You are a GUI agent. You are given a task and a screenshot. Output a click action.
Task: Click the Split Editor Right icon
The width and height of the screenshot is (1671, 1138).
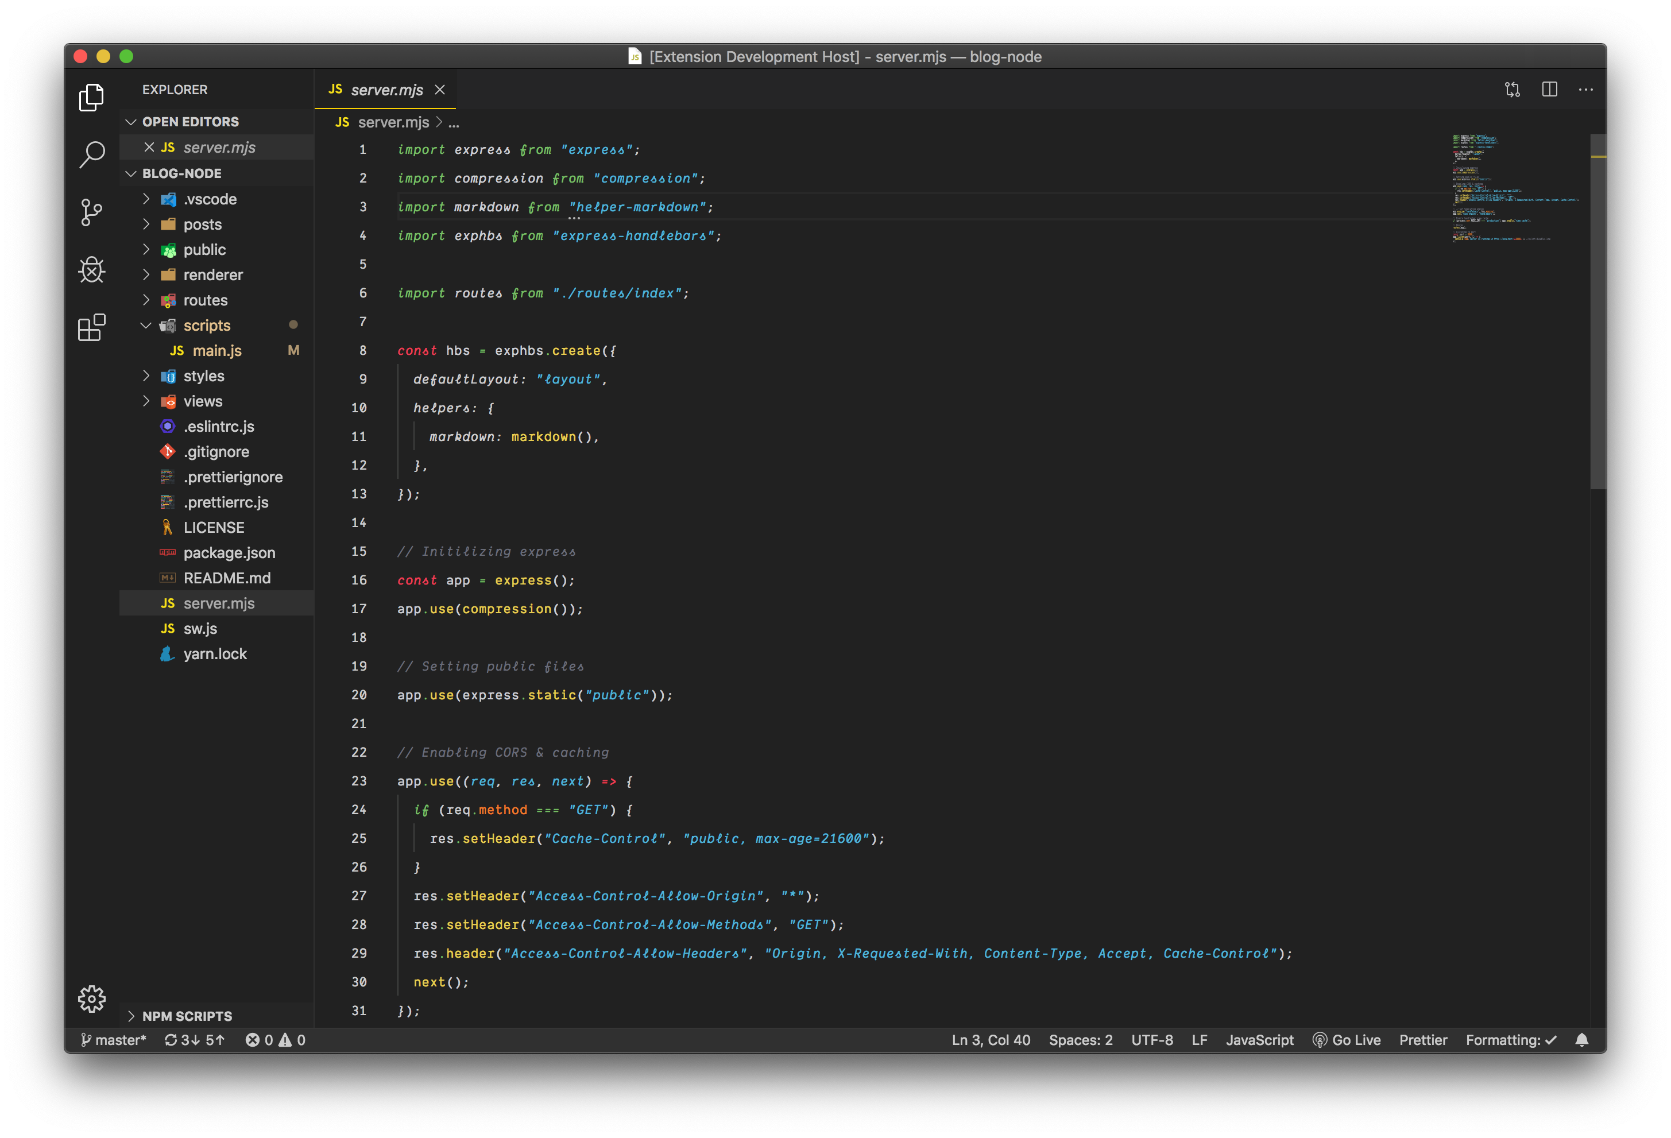pyautogui.click(x=1549, y=89)
